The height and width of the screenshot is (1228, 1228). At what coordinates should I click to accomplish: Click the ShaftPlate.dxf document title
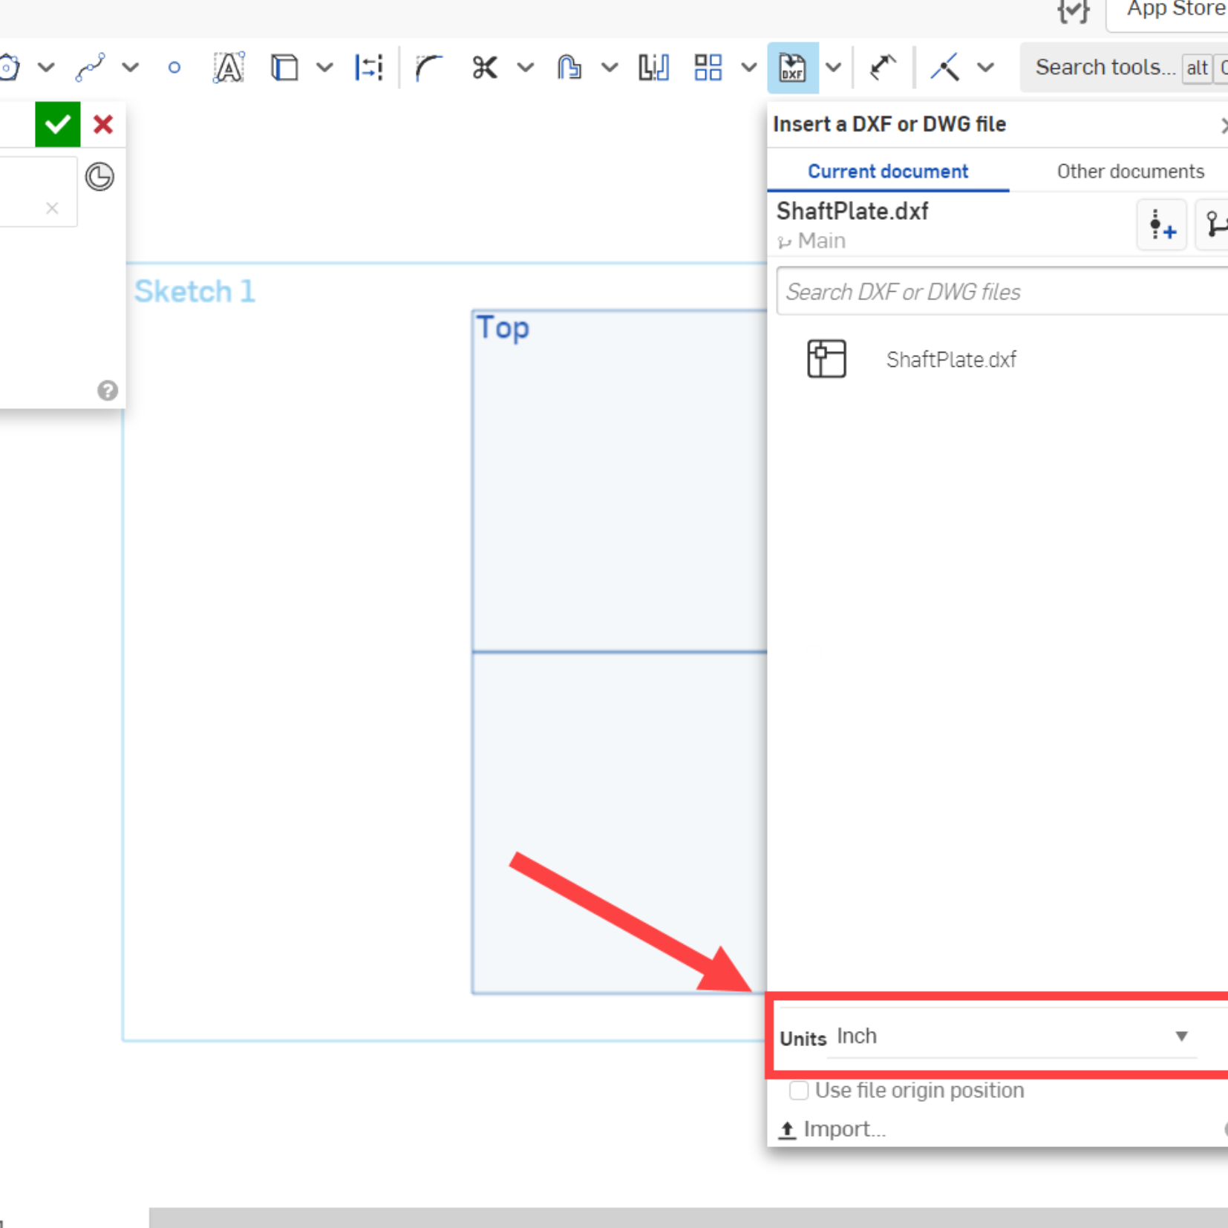click(x=852, y=211)
